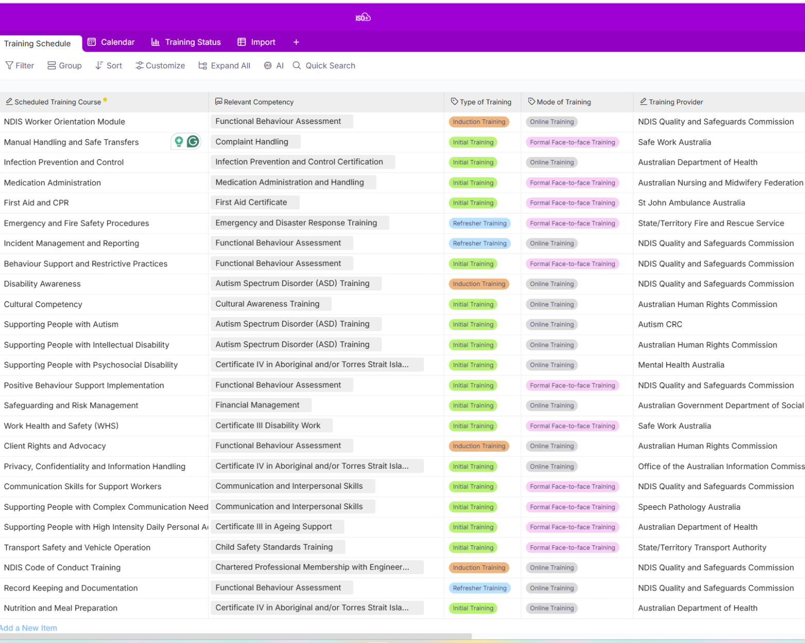Expand All rows in the table
Screen dimensions: 805x643
[x=225, y=65]
